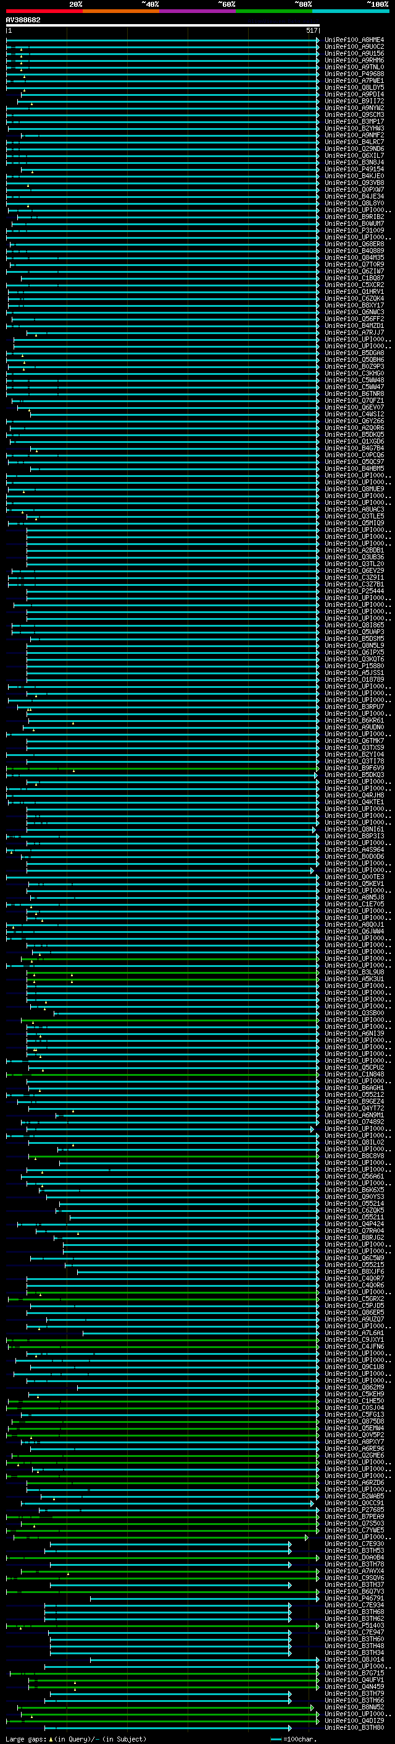The image size is (395, 1744).
Task: Open hit UniRef100_Q875D8
Action: [354, 1421]
